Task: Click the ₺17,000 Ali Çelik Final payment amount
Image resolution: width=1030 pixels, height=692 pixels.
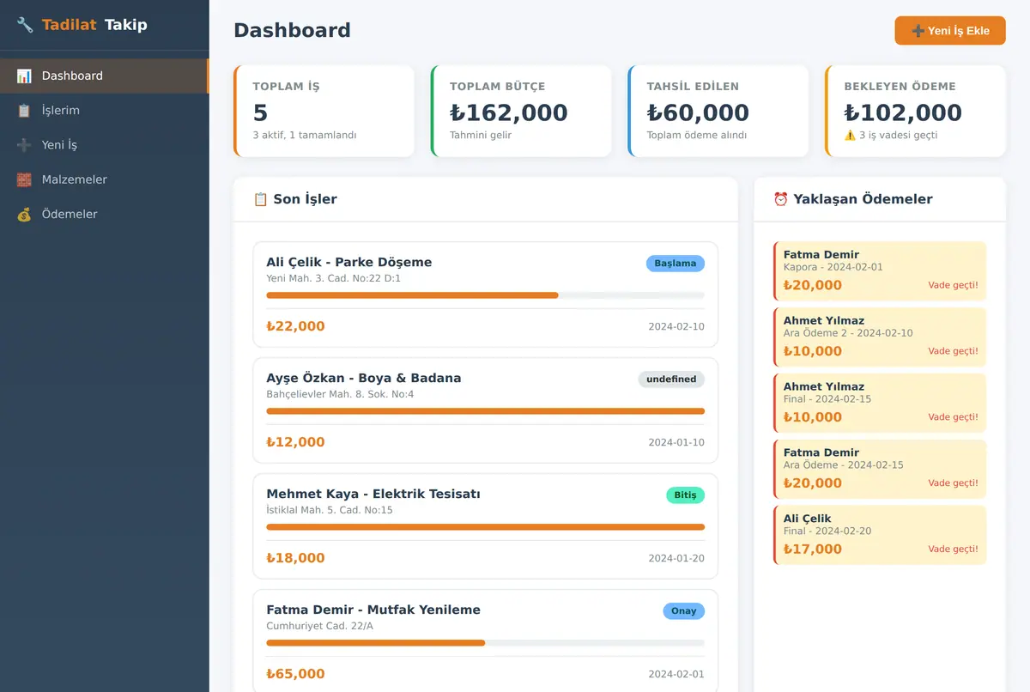Action: 813,549
